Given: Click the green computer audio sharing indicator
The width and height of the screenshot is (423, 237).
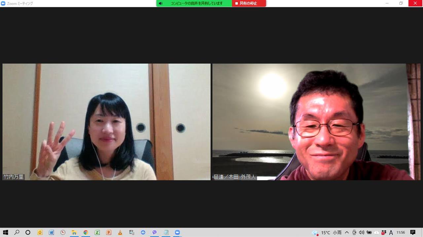Looking at the screenshot, I should 196,4.
